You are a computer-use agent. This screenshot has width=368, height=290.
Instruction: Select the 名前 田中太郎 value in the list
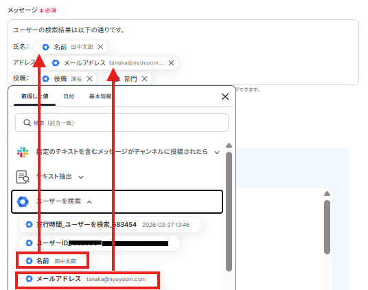[53, 261]
